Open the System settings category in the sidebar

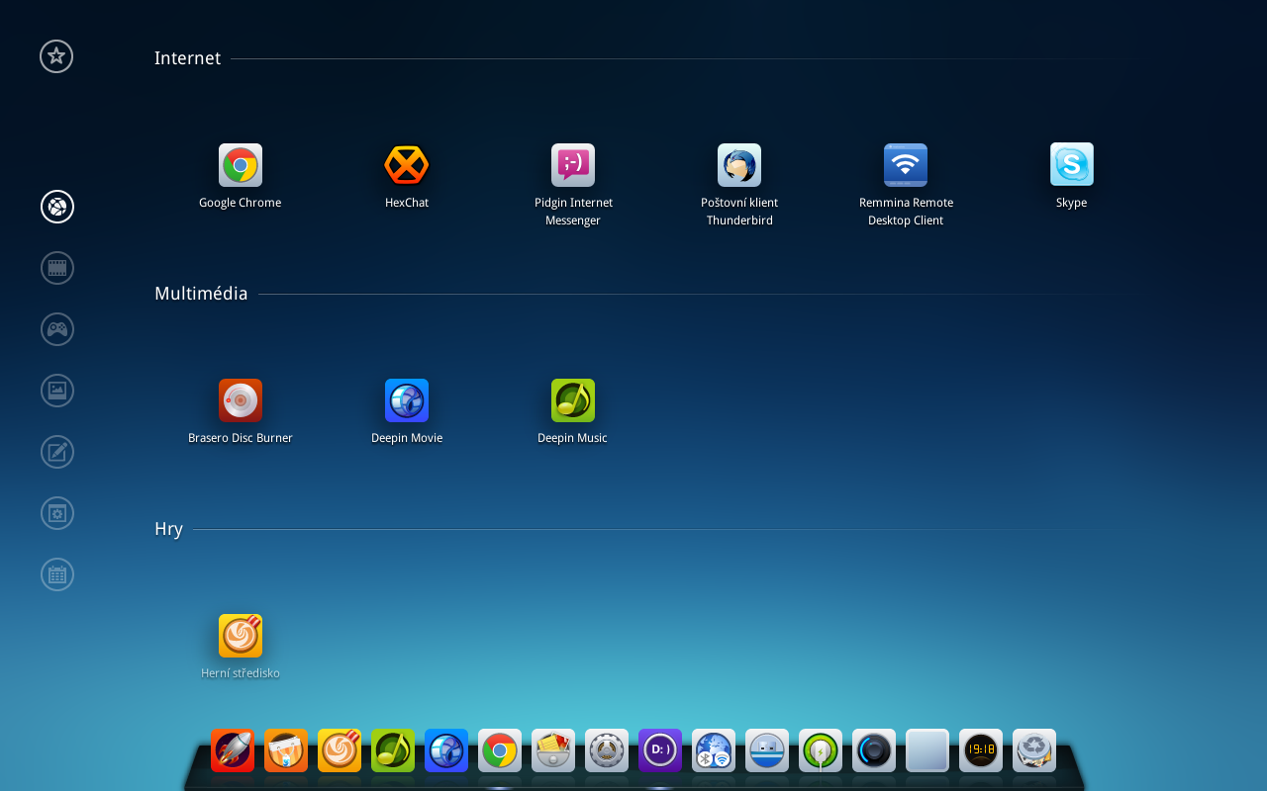point(56,513)
